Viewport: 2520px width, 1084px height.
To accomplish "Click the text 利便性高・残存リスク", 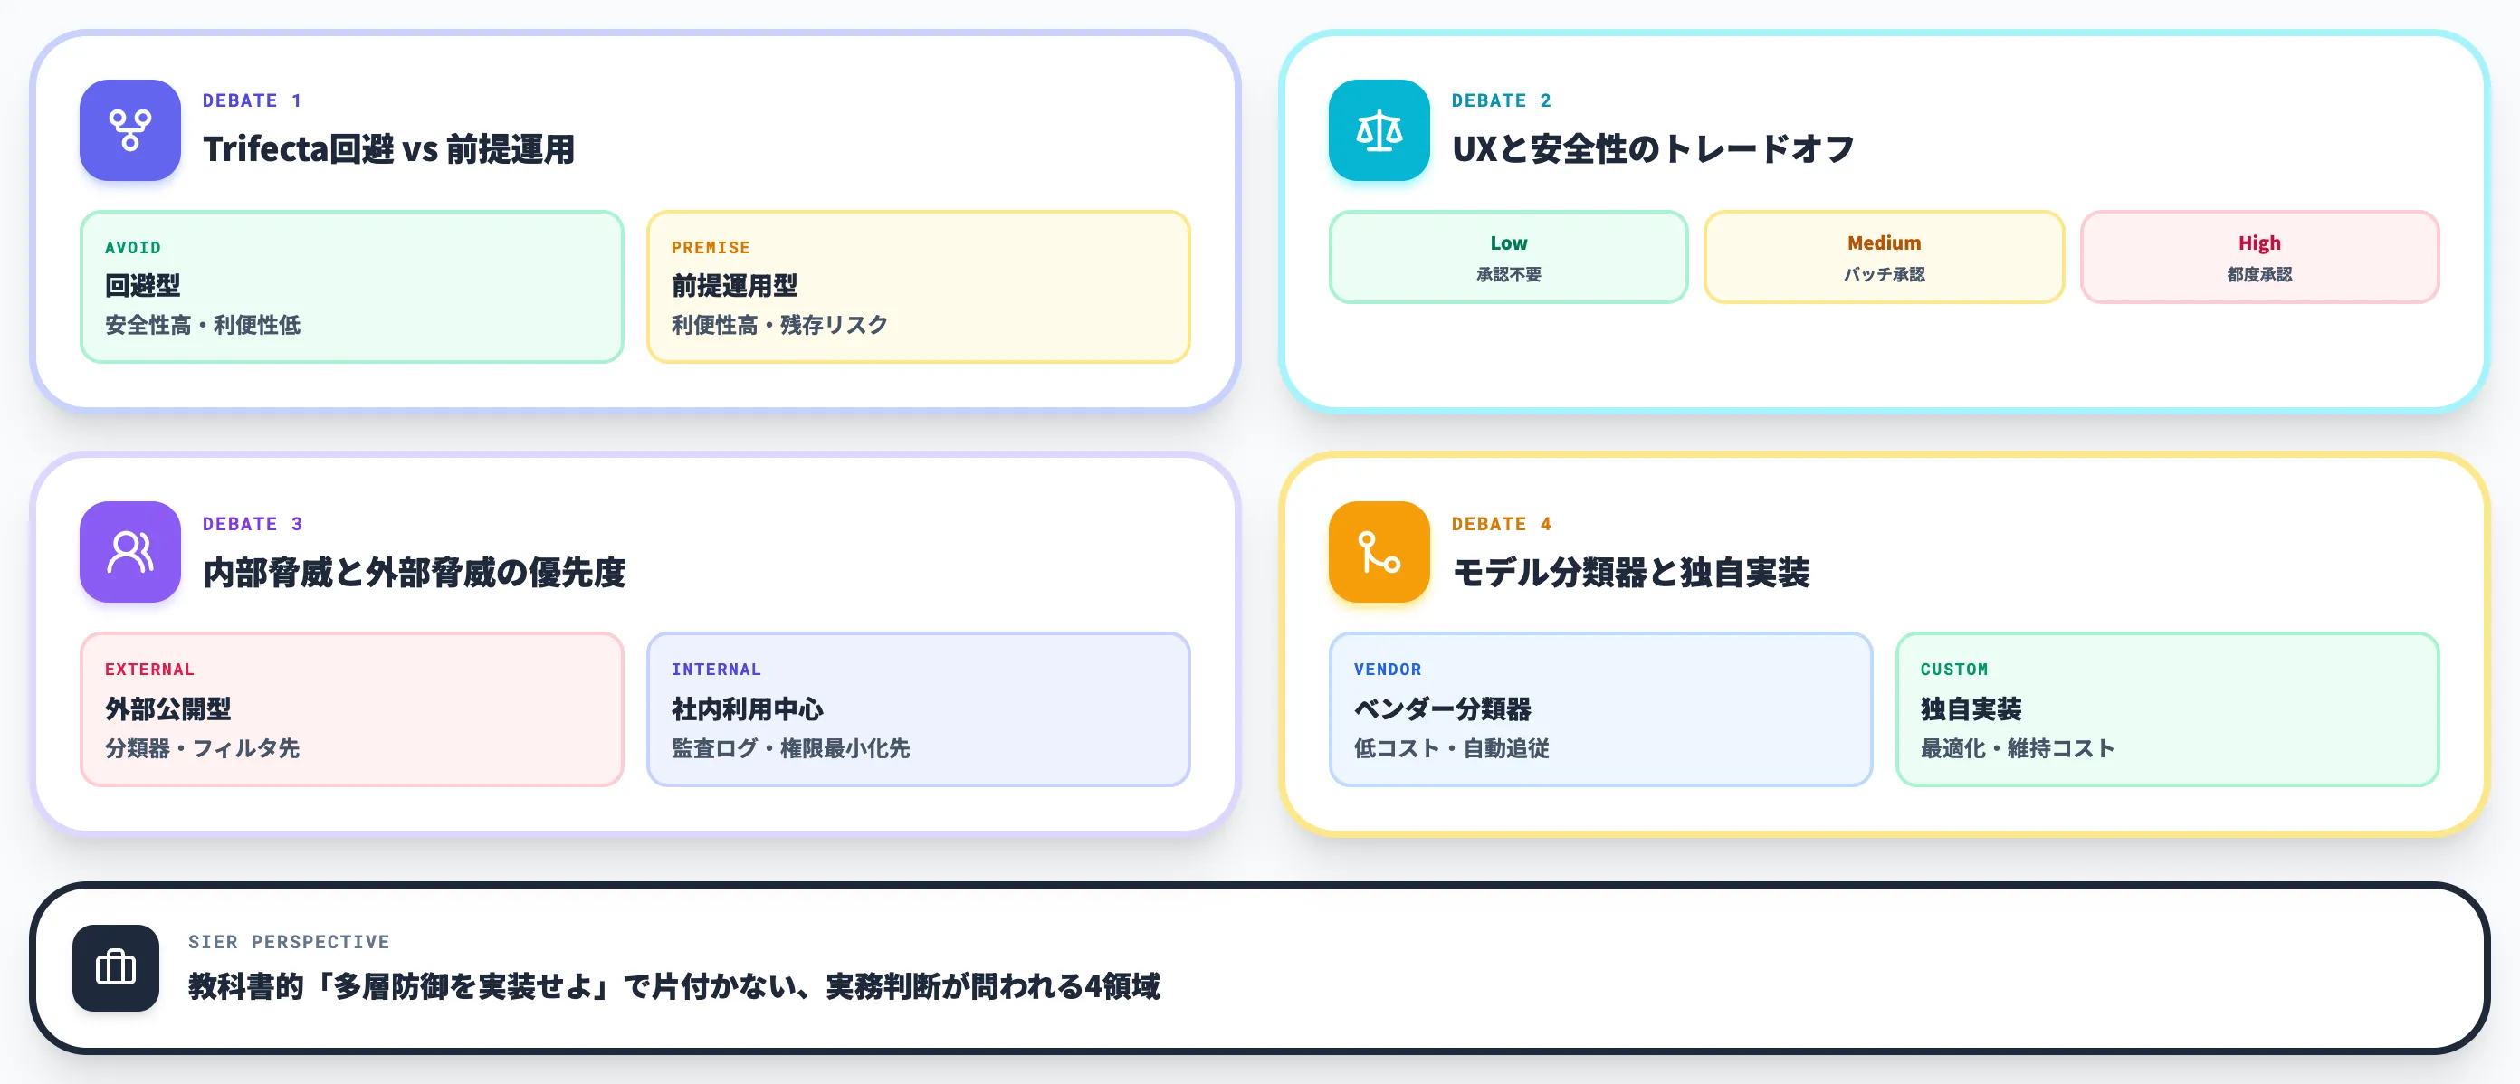I will coord(779,325).
